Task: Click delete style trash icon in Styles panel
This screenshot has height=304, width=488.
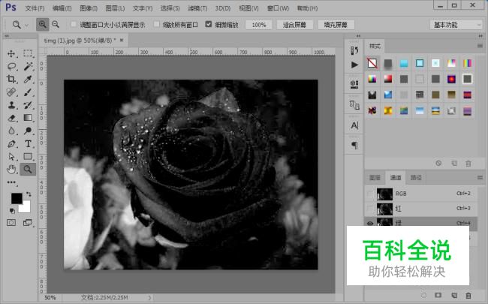Action: (x=468, y=164)
